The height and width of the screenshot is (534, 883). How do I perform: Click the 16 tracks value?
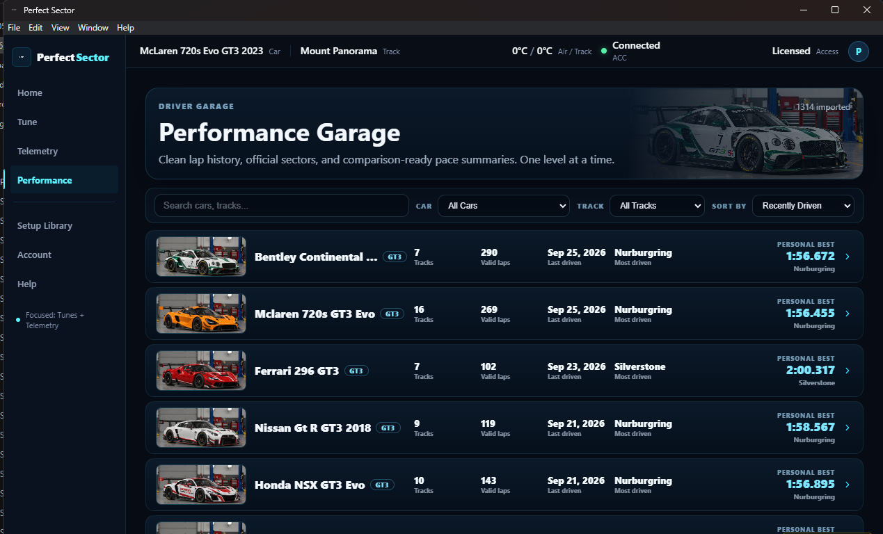(419, 309)
